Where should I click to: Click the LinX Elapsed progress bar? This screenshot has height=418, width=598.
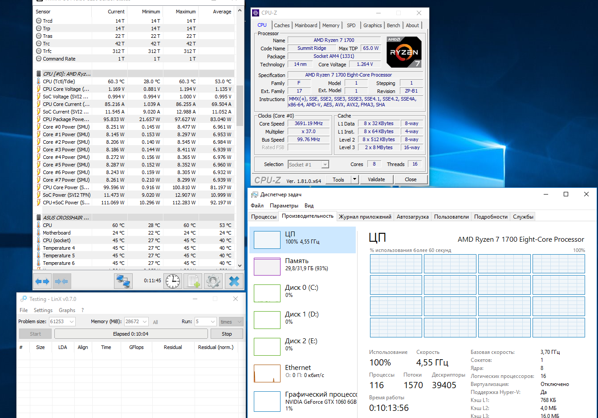(131, 334)
